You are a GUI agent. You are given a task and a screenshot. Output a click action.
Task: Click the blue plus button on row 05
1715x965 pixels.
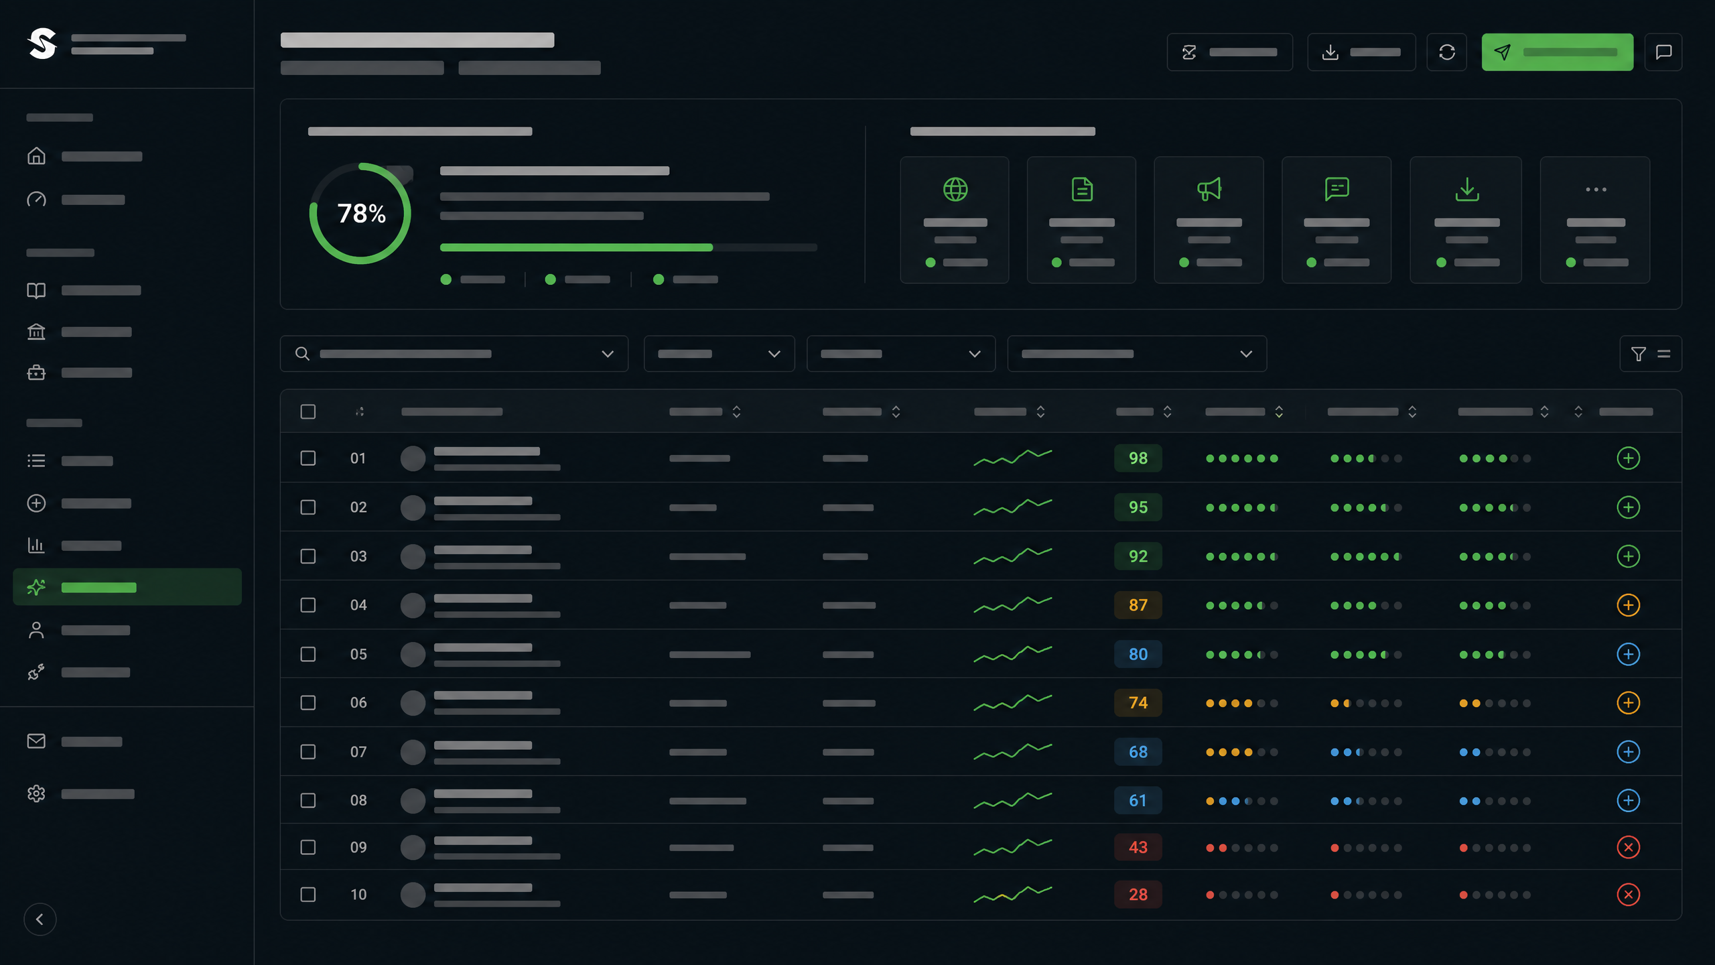click(1629, 654)
